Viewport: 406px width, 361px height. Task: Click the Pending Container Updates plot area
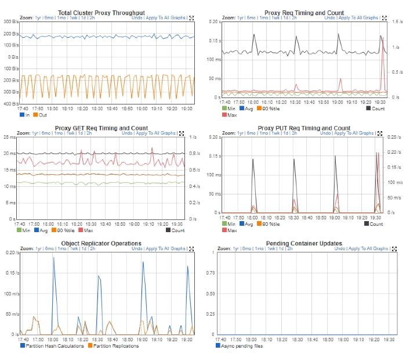tap(307, 294)
